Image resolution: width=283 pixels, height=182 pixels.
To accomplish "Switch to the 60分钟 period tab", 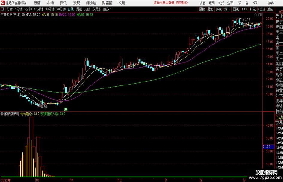I will pyautogui.click(x=61, y=9).
